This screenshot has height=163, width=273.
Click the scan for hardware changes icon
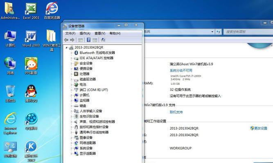pyautogui.click(x=103, y=40)
